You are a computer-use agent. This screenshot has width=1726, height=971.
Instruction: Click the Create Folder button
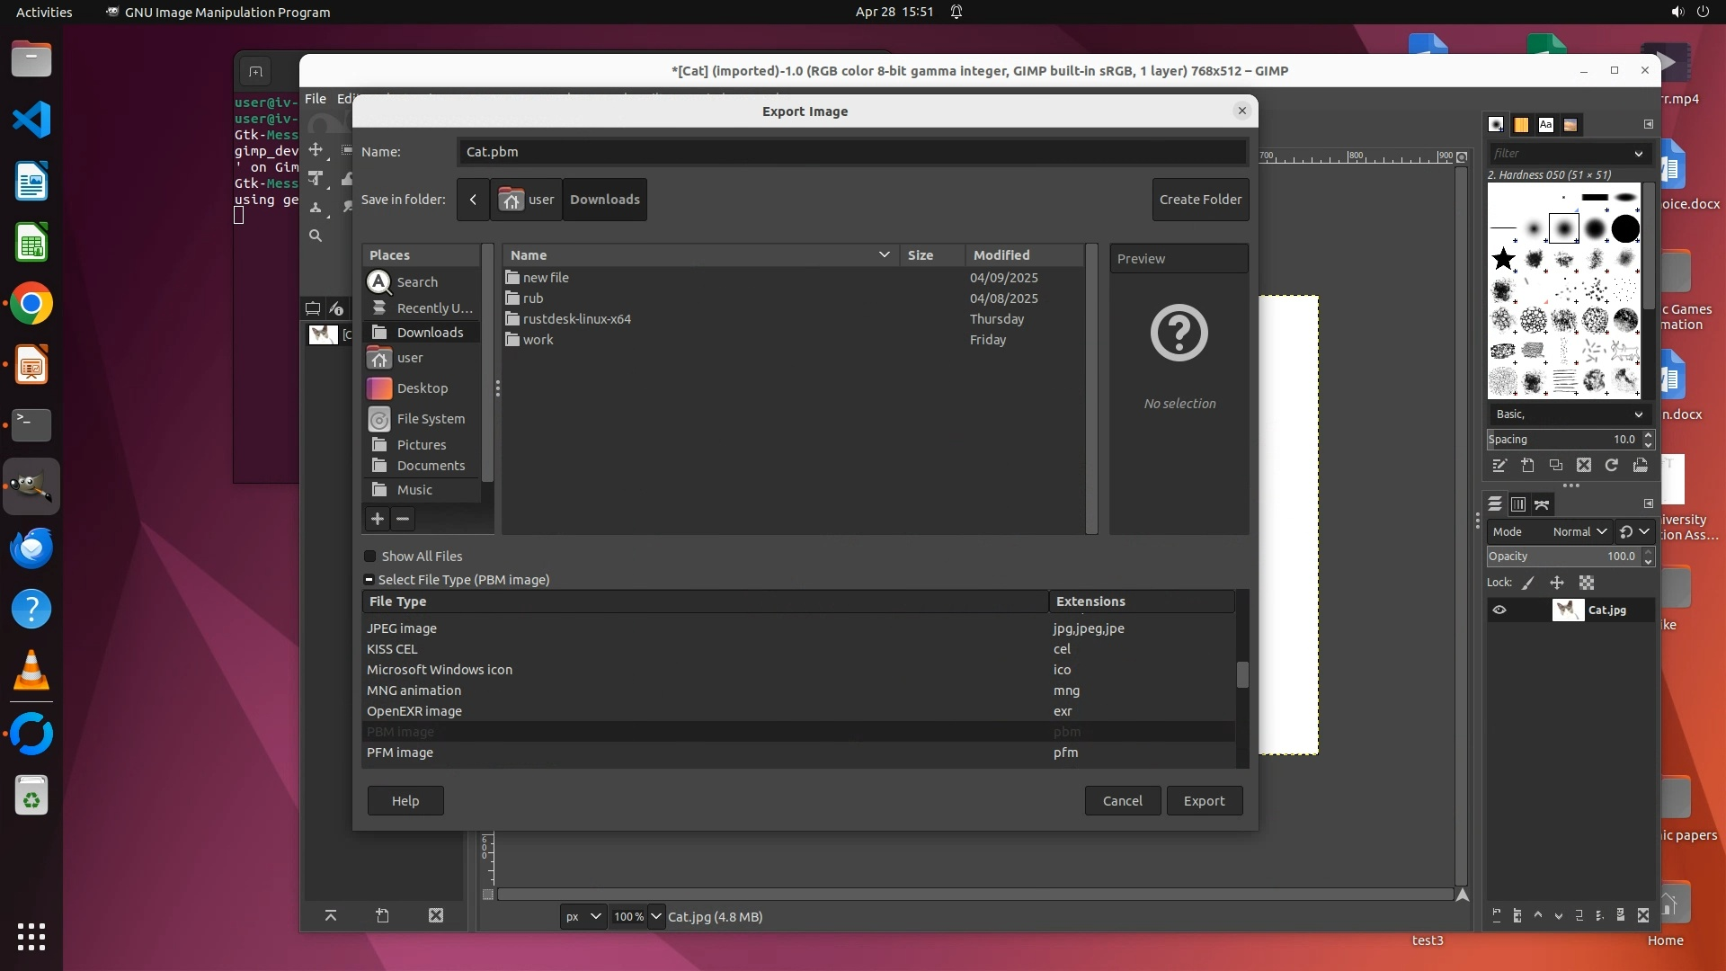click(x=1200, y=200)
